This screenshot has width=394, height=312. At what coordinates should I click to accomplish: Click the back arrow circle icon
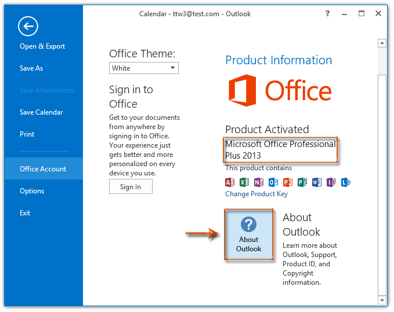28,26
